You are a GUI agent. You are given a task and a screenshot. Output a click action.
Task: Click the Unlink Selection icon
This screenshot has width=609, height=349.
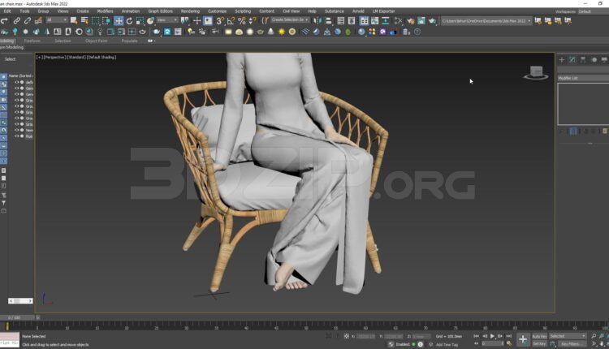[x=28, y=20]
